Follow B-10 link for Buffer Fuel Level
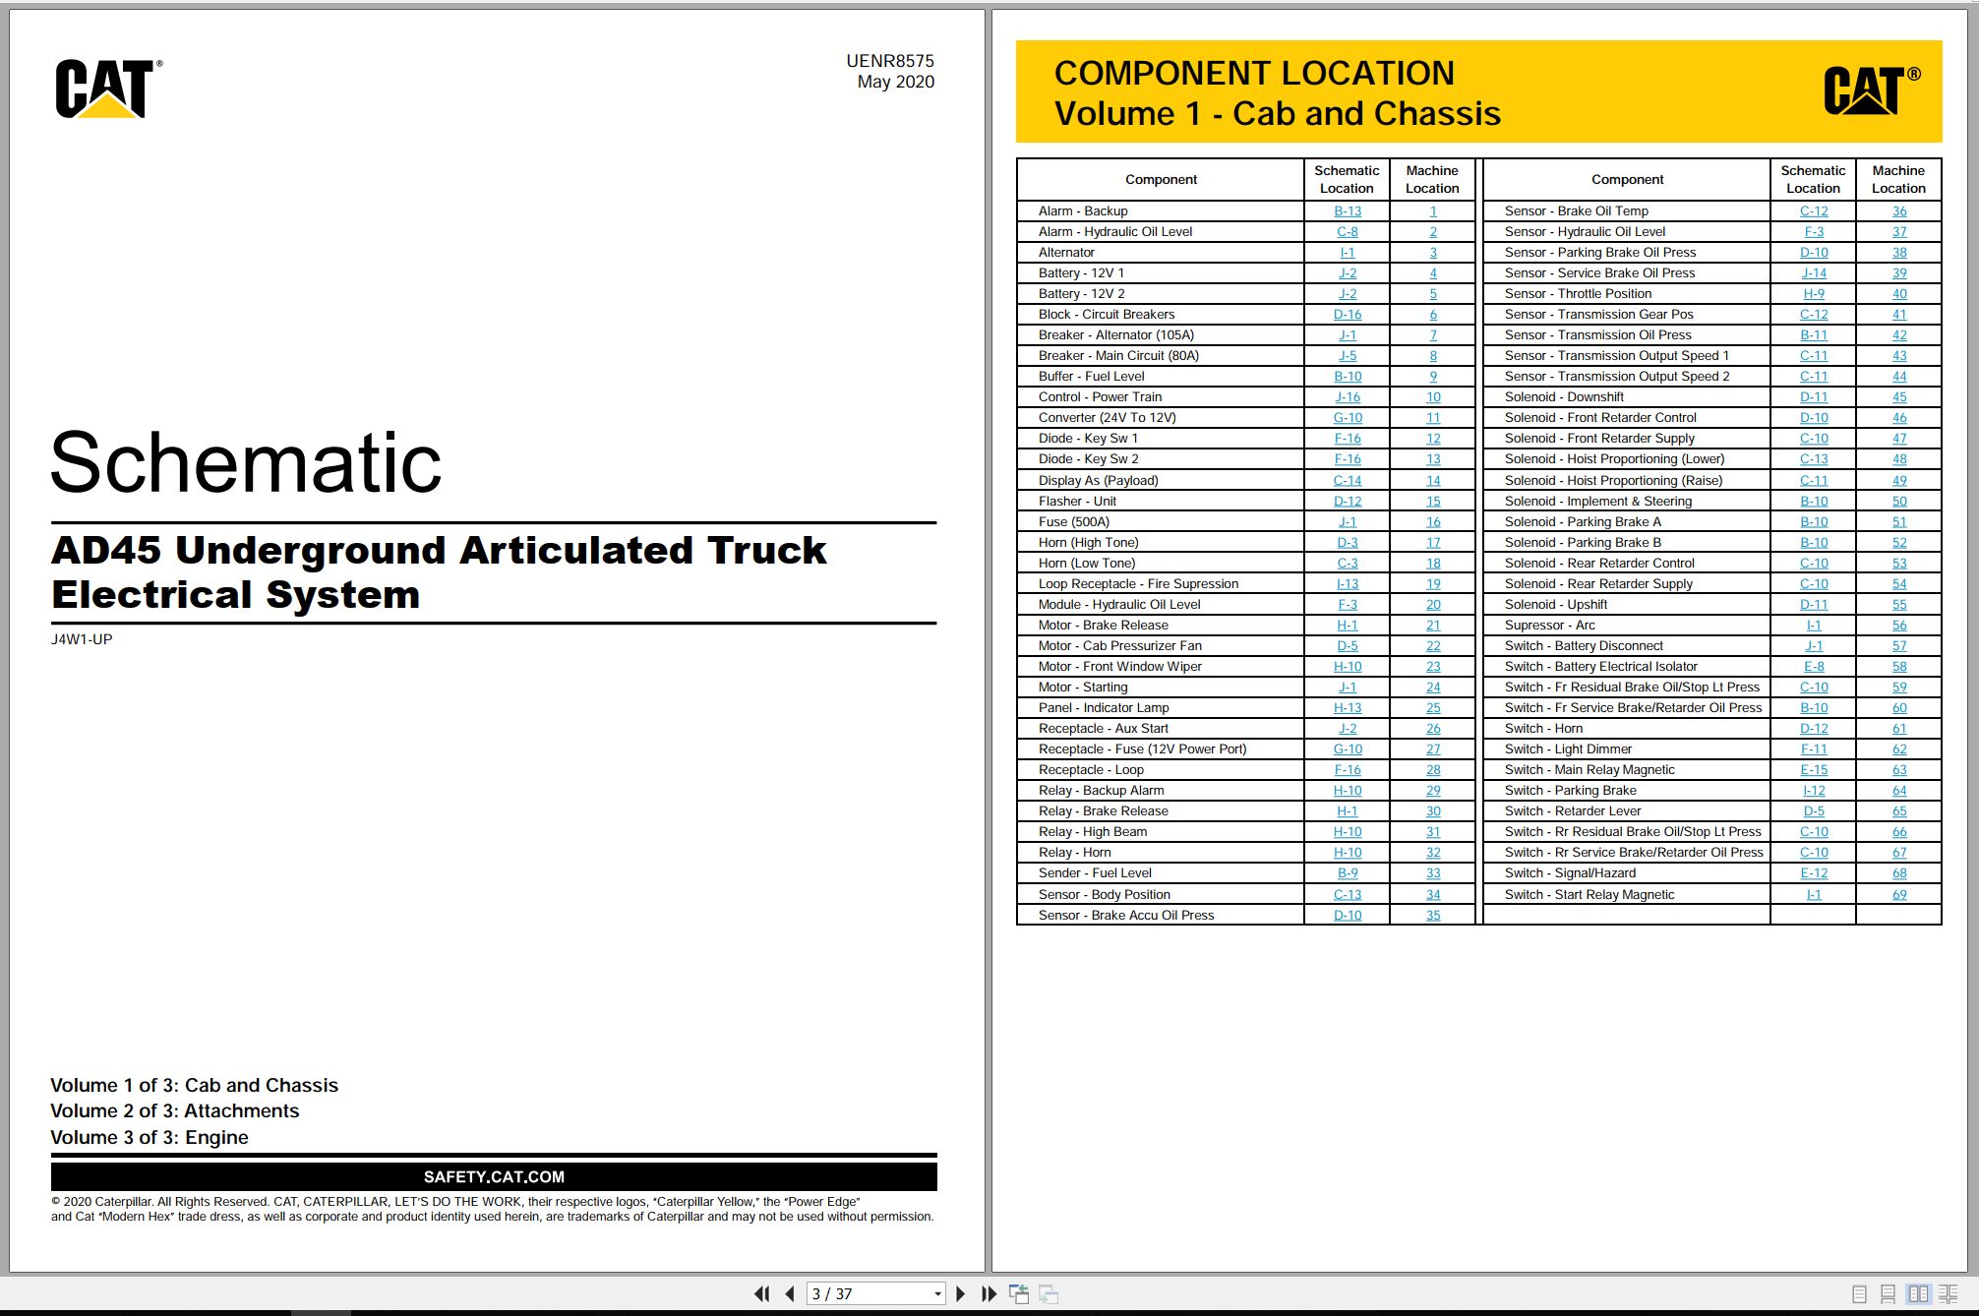 click(1347, 377)
